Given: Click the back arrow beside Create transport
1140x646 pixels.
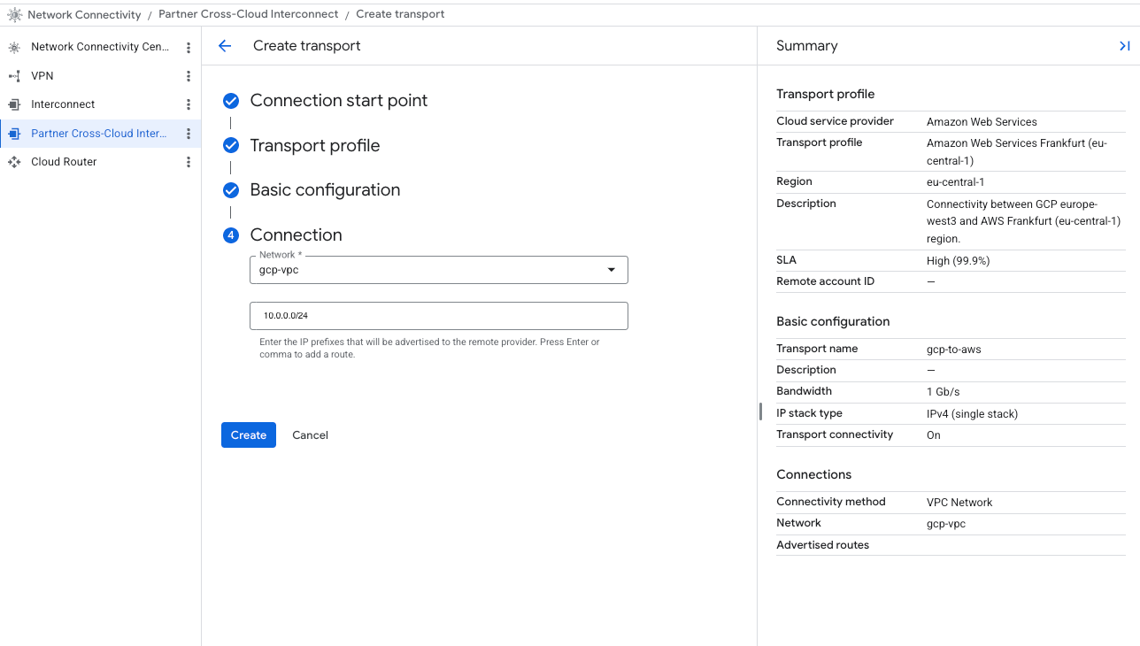Looking at the screenshot, I should (x=225, y=46).
